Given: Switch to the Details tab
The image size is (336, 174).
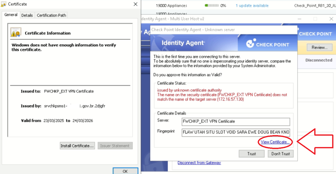Looking at the screenshot, I should pyautogui.click(x=27, y=15).
